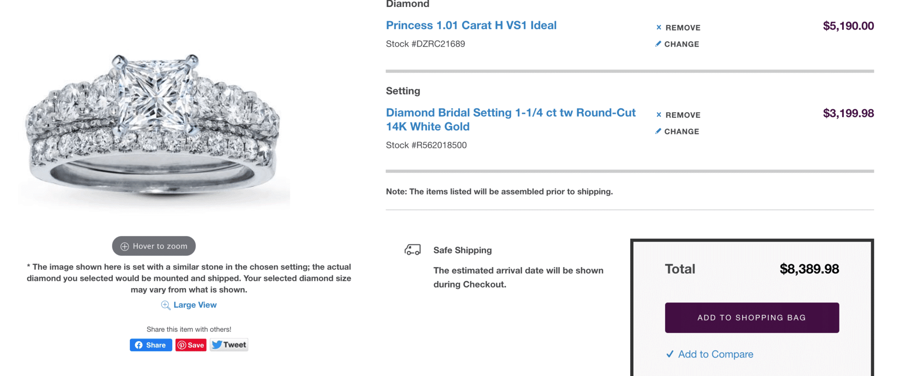The width and height of the screenshot is (902, 376).
Task: Open the Diamond Bridal Setting 14K White Gold link
Action: [x=510, y=119]
